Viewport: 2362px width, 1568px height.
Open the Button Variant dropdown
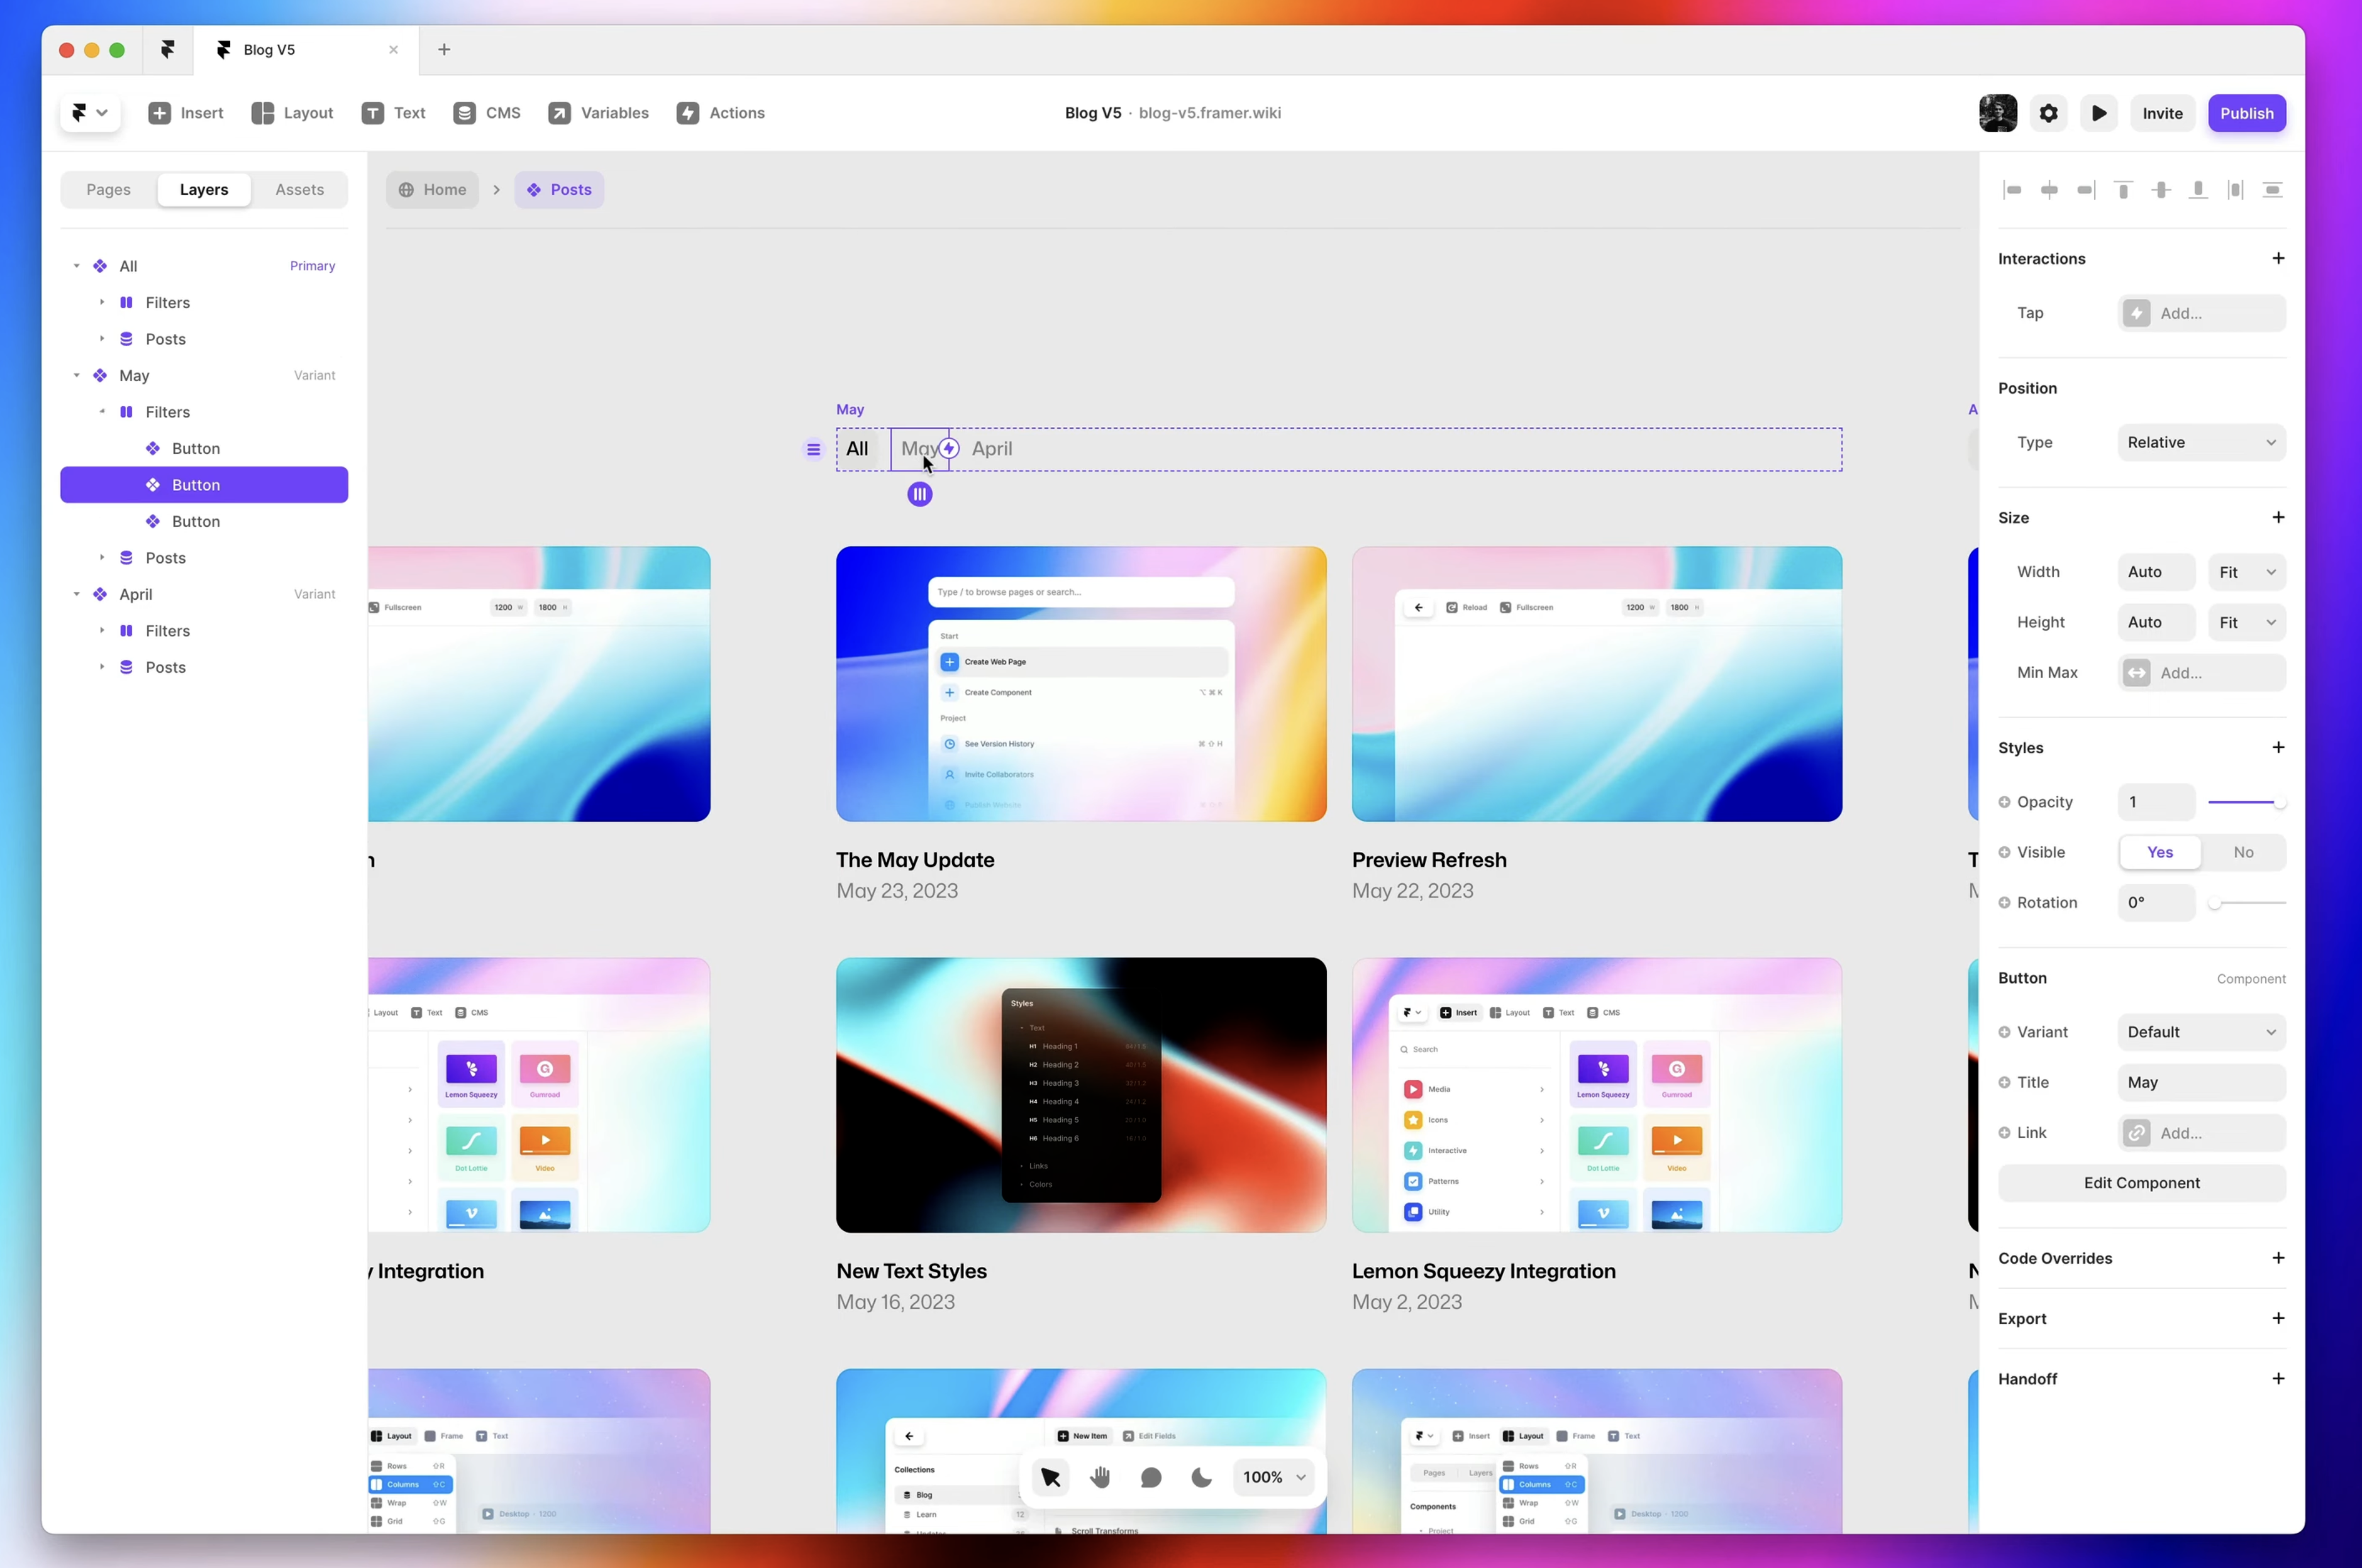[2201, 1032]
